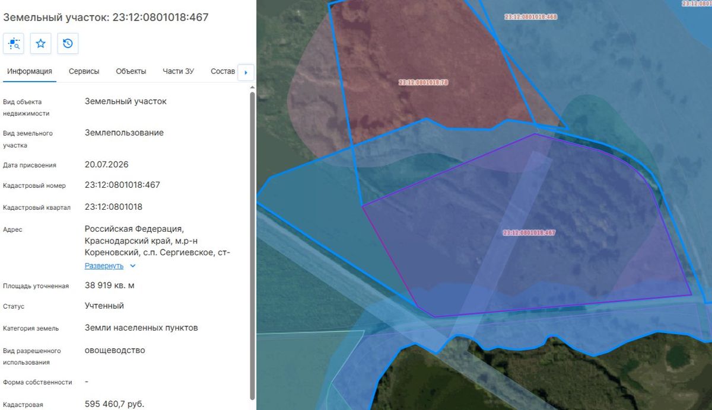Click the Кадастровый номер label

[34, 186]
